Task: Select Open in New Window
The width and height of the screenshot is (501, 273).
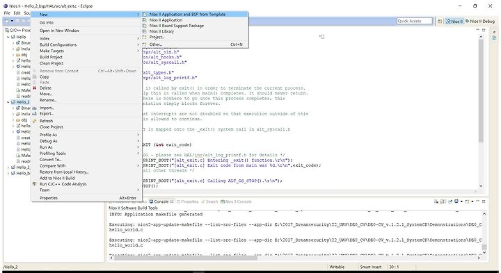Action: 86,31
